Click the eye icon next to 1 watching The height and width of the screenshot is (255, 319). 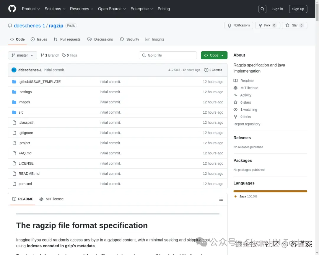click(x=235, y=109)
